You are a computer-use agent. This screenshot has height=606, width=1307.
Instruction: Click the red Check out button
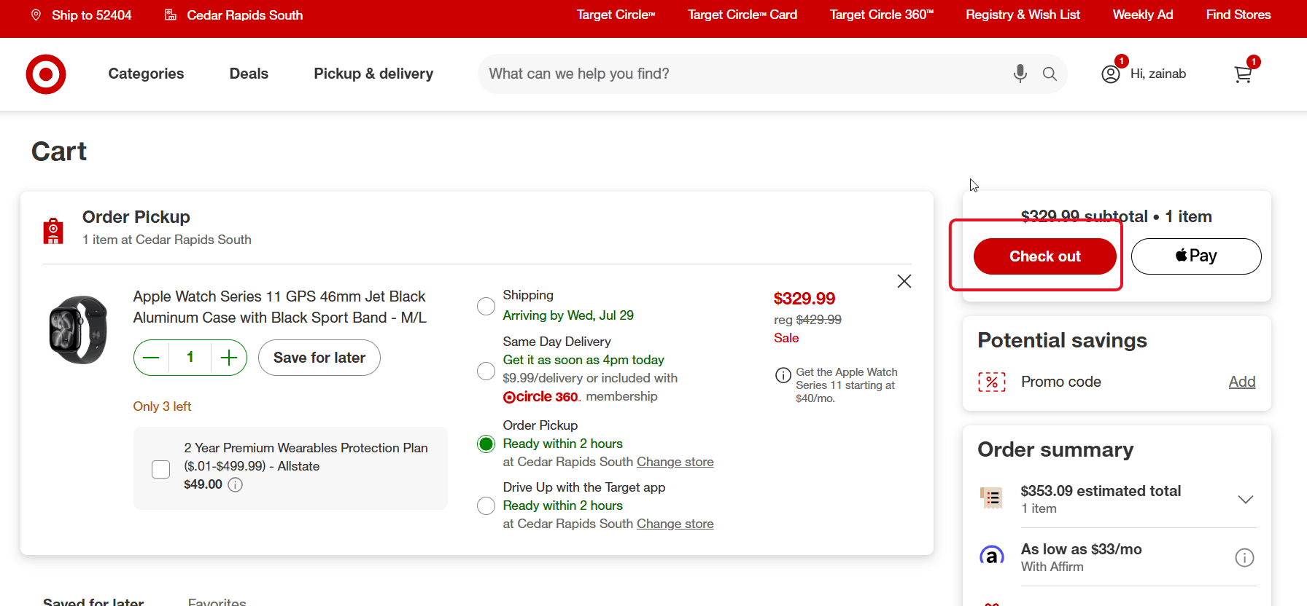pyautogui.click(x=1044, y=256)
